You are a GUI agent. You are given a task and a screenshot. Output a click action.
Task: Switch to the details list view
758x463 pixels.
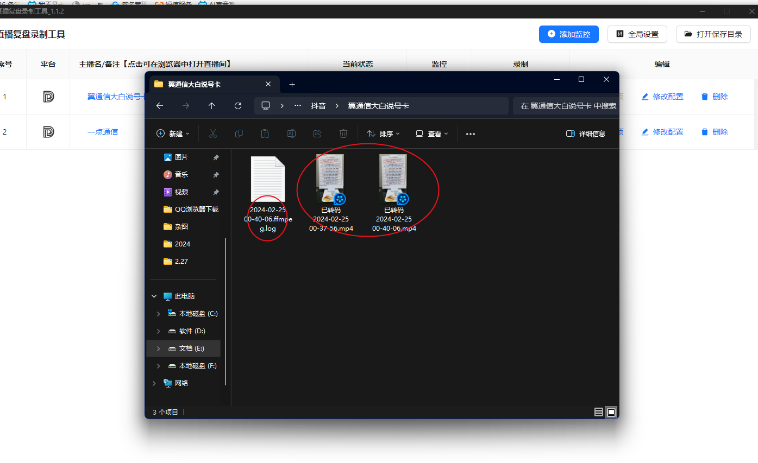(x=598, y=413)
